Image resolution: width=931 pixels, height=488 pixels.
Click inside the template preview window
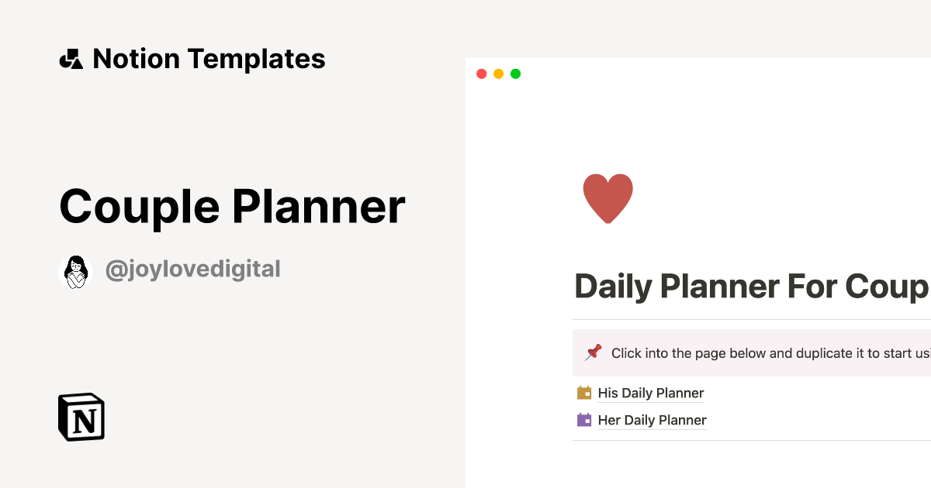tap(698, 232)
